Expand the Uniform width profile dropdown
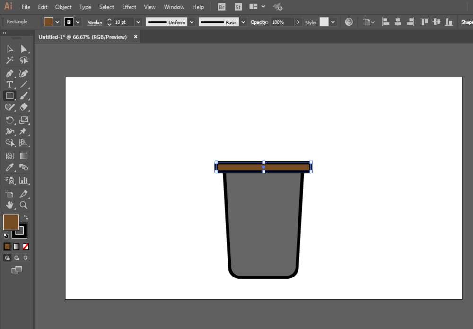 192,22
